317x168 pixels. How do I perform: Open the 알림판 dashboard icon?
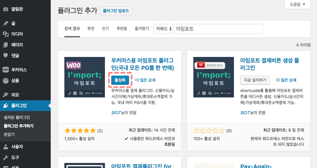click(x=6, y=9)
